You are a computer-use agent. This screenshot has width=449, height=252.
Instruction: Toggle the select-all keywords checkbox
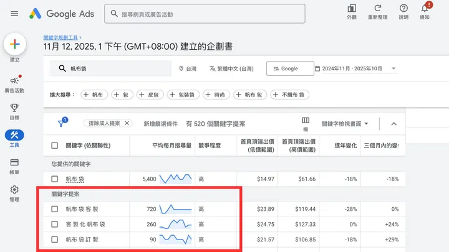tap(54, 146)
